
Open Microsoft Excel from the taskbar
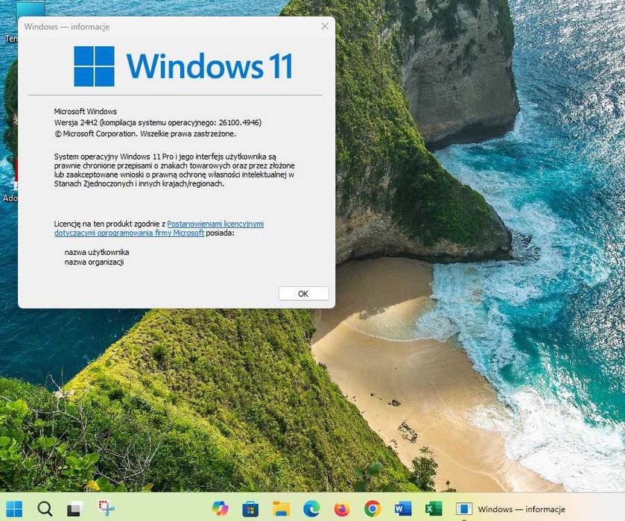433,509
